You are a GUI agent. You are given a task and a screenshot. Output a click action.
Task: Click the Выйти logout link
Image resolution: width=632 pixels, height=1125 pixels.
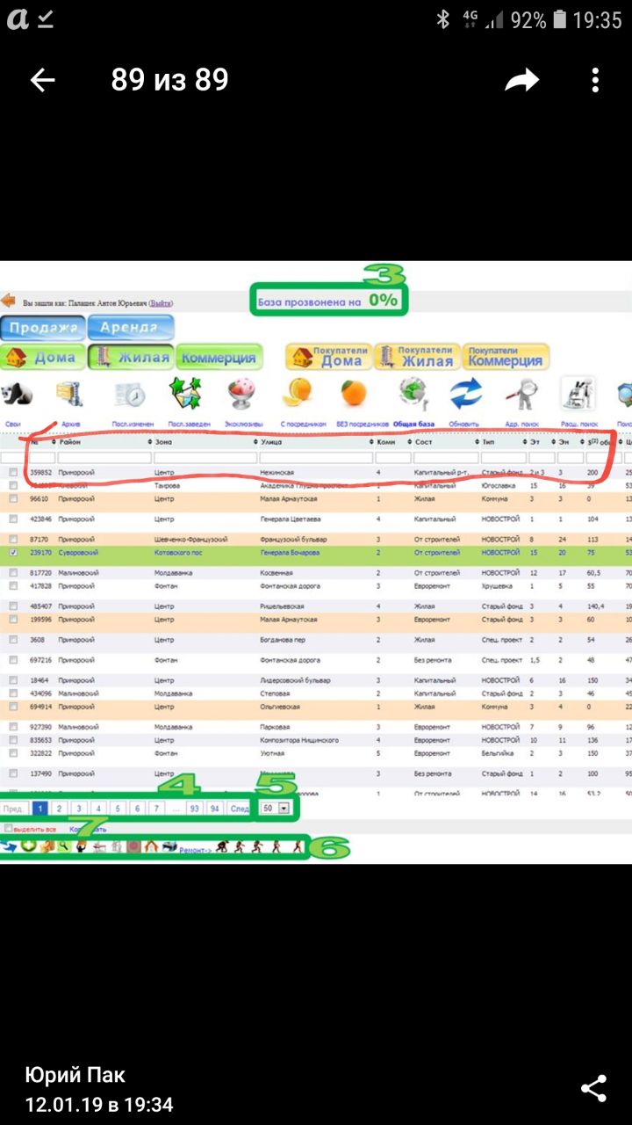[161, 301]
